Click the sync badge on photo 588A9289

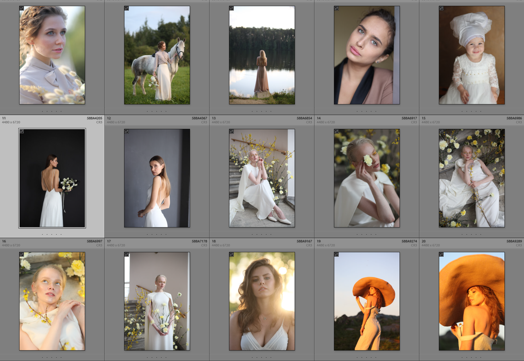click(x=442, y=255)
